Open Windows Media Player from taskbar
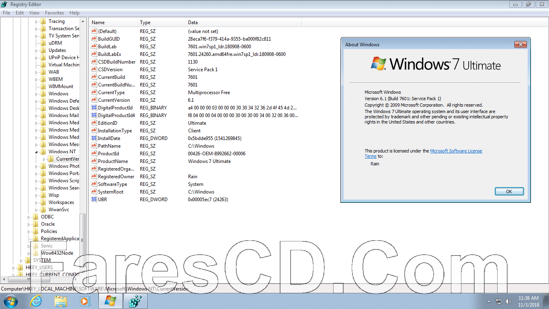The height and width of the screenshot is (309, 549). (x=85, y=301)
